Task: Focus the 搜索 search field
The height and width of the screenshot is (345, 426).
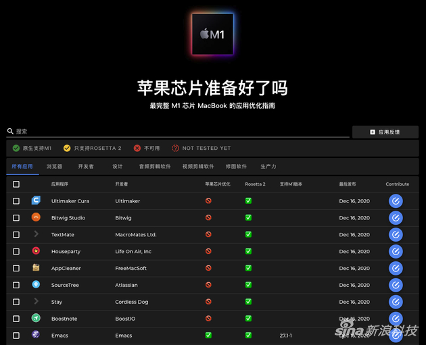Action: [178, 132]
